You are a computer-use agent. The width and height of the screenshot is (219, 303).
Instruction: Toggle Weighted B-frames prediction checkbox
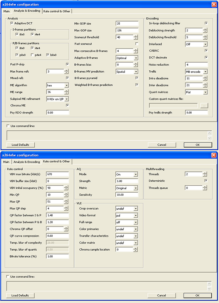[x=137, y=85]
